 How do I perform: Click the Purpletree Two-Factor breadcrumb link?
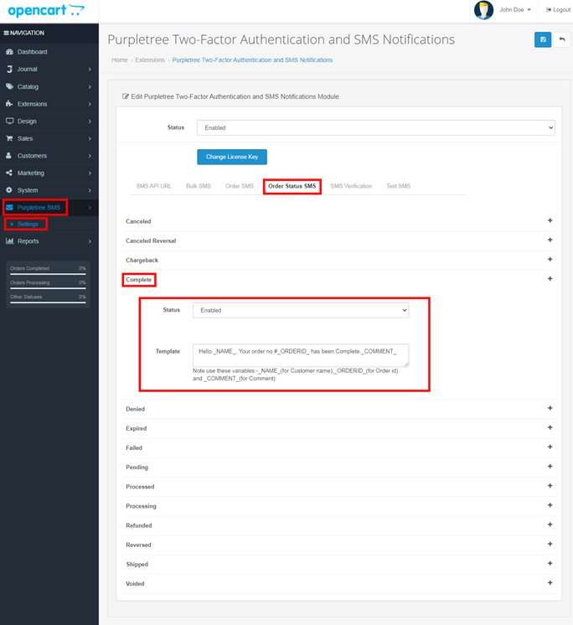tap(252, 59)
